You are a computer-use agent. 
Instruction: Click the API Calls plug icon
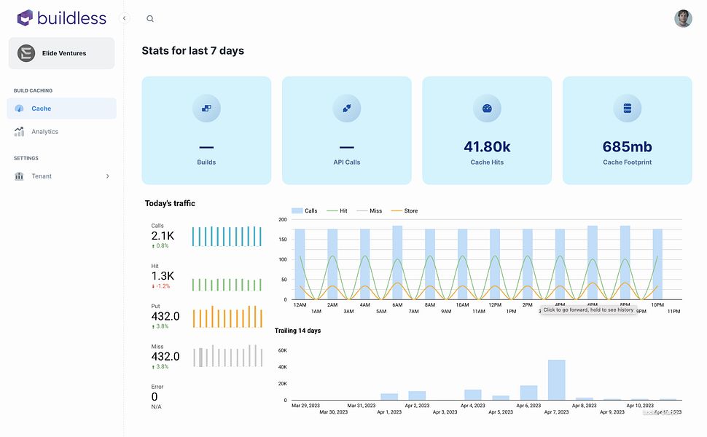(x=347, y=108)
